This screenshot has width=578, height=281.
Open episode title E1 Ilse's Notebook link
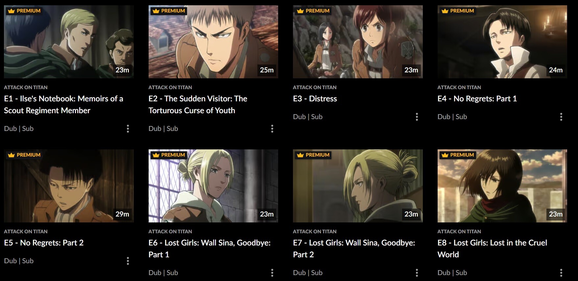[63, 105]
